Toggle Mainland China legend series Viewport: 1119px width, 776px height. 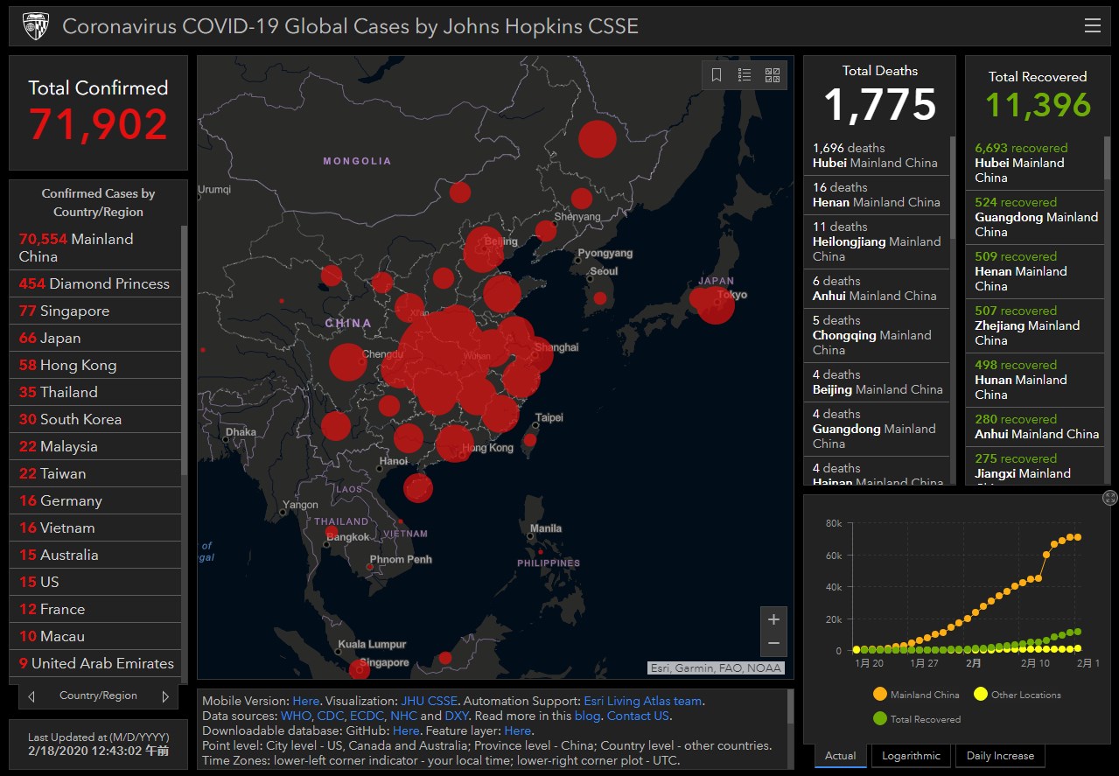click(916, 695)
